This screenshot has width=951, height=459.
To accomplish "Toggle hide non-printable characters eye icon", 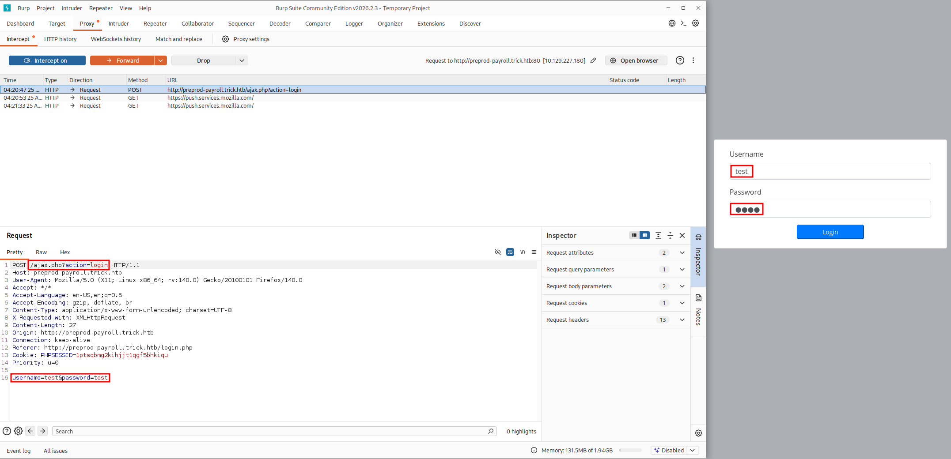I will [498, 252].
